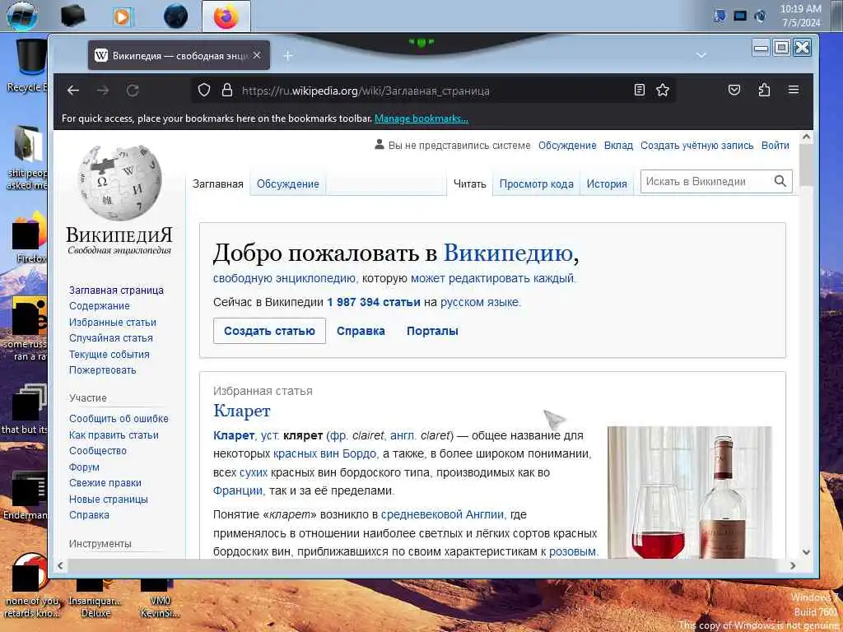Click the claret wine bottle image

pyautogui.click(x=689, y=492)
